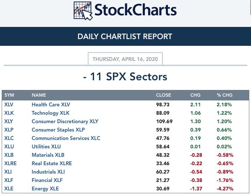This screenshot has height=195, width=251.
Task: Click the Daily Chartlist Report banner
Action: coord(125,37)
